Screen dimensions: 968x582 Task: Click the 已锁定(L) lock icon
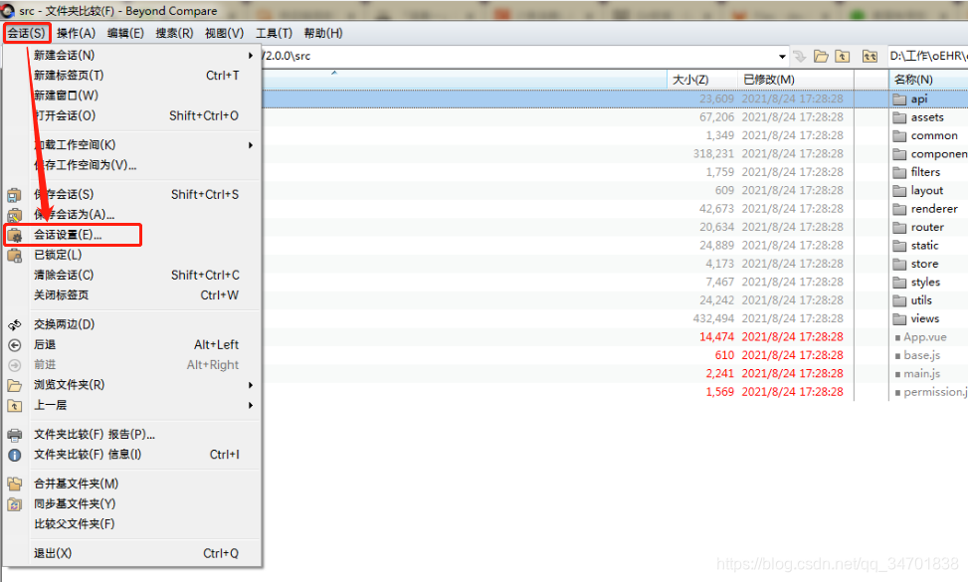click(x=14, y=255)
